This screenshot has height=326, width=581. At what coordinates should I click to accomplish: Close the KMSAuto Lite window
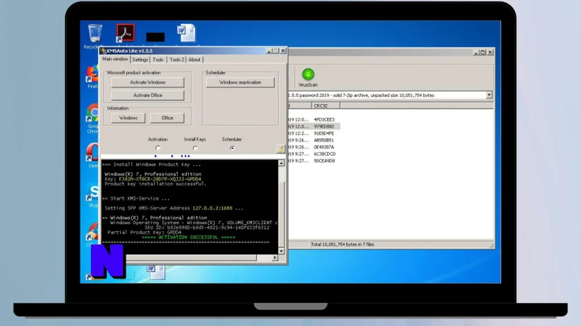pyautogui.click(x=283, y=51)
